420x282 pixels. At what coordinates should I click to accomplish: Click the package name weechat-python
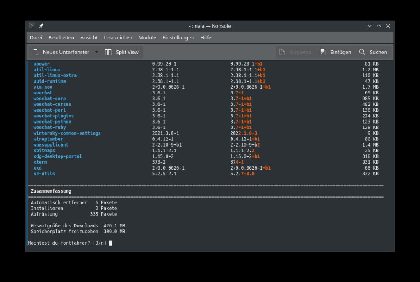coord(52,122)
